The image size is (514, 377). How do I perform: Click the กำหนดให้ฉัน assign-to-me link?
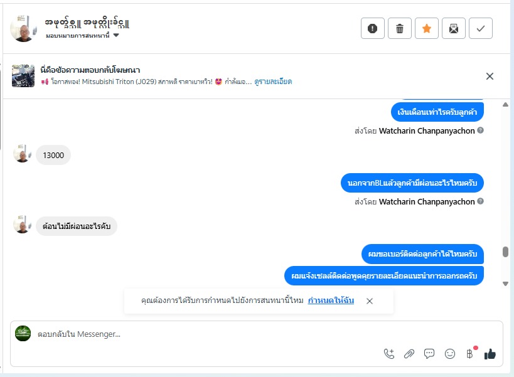pyautogui.click(x=331, y=300)
